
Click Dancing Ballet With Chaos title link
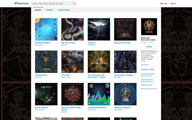71,108
